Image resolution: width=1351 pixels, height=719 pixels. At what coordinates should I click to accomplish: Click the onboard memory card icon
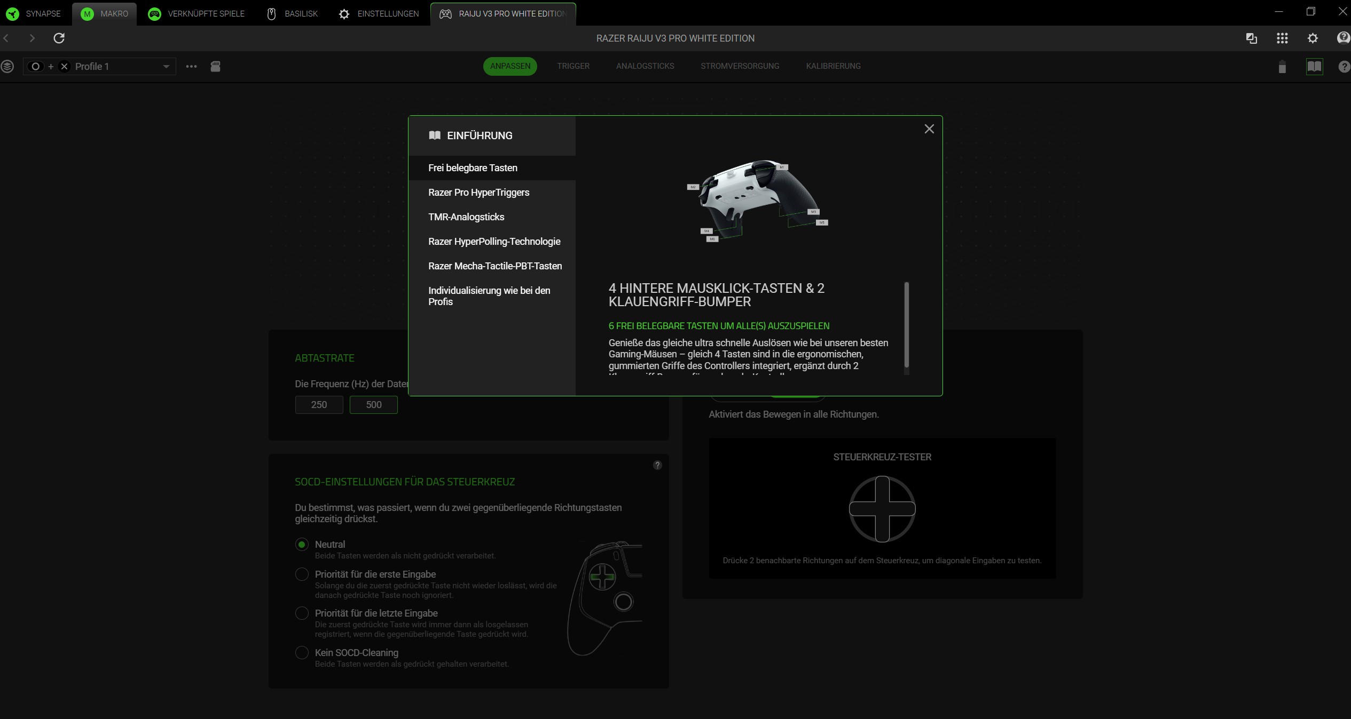tap(215, 66)
